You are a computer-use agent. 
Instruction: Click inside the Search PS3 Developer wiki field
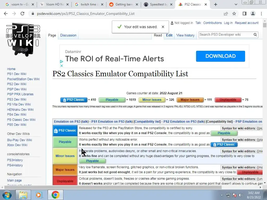point(226,35)
